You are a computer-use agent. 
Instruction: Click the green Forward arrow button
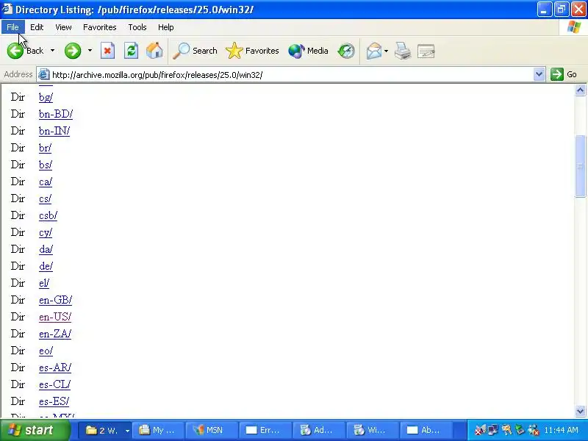pyautogui.click(x=73, y=51)
